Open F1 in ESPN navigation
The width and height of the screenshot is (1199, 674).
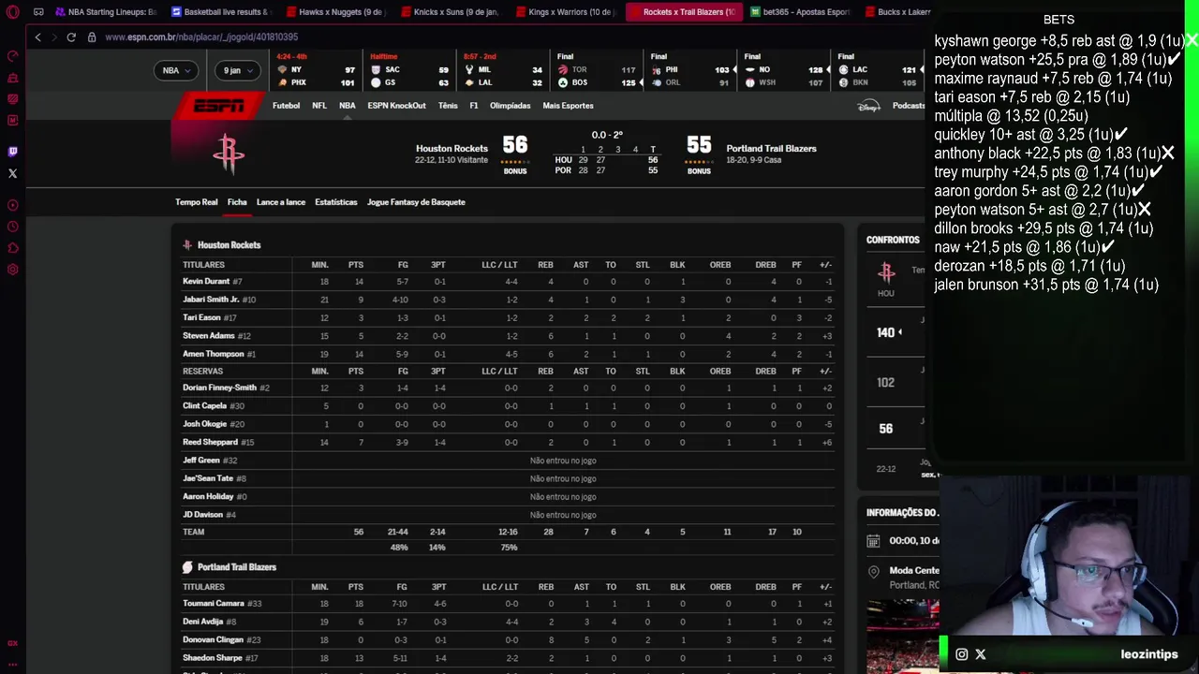point(474,106)
